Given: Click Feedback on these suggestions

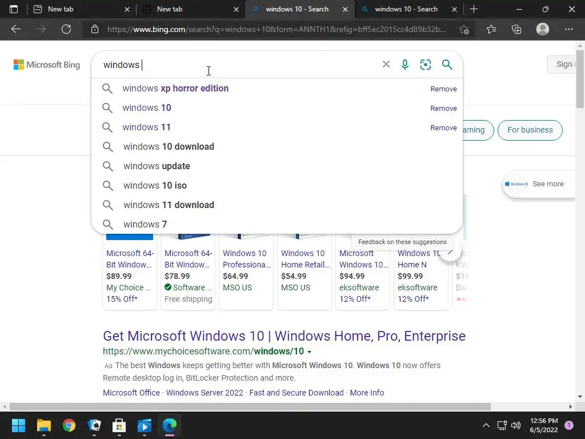Looking at the screenshot, I should tap(402, 242).
